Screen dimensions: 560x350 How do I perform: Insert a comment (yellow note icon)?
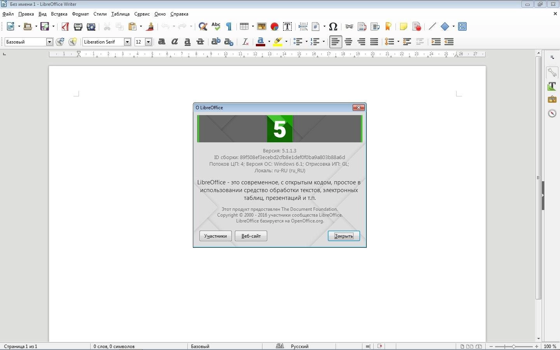[x=404, y=26]
